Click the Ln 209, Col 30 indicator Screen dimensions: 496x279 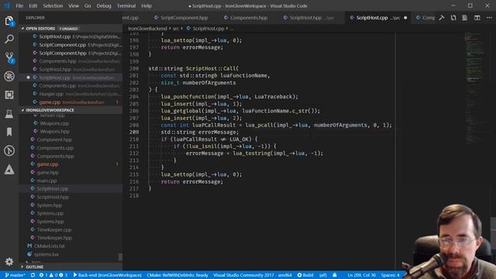[362, 275]
